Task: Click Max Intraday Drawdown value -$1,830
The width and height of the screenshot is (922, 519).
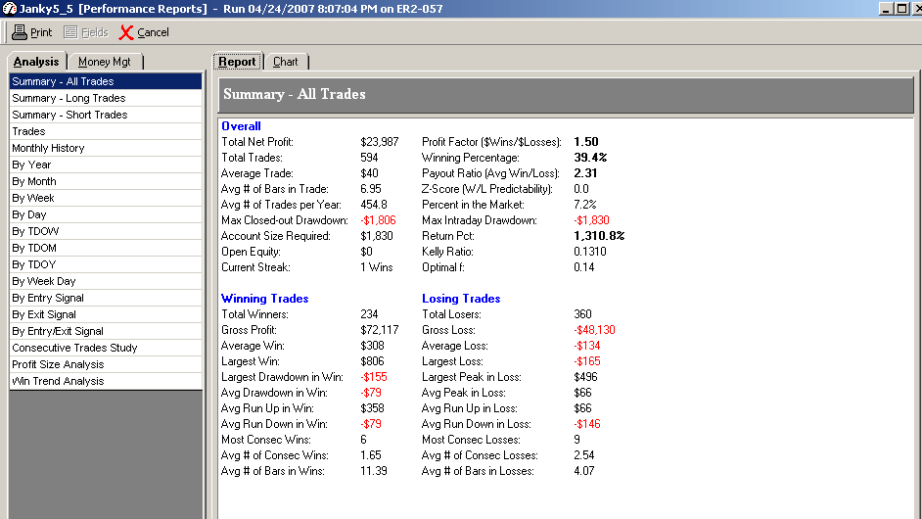Action: pyautogui.click(x=591, y=220)
